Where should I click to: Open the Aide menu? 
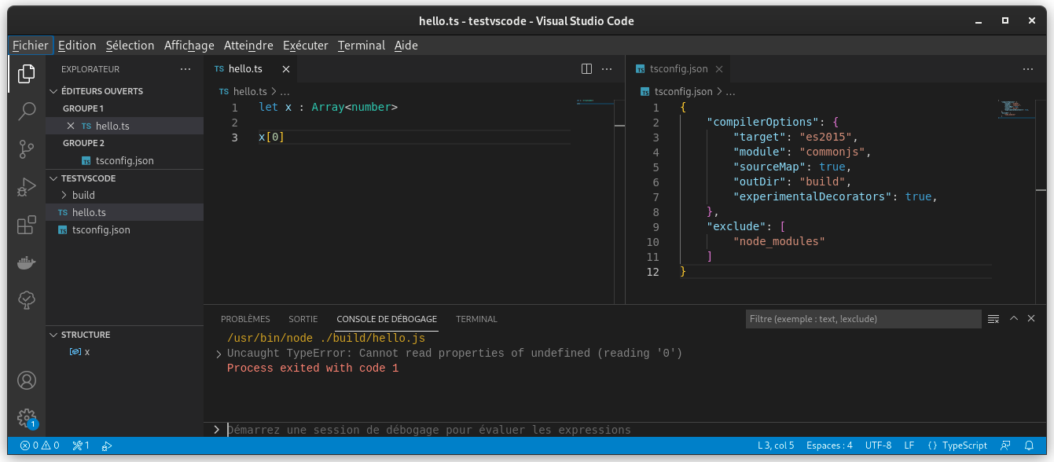coord(406,46)
